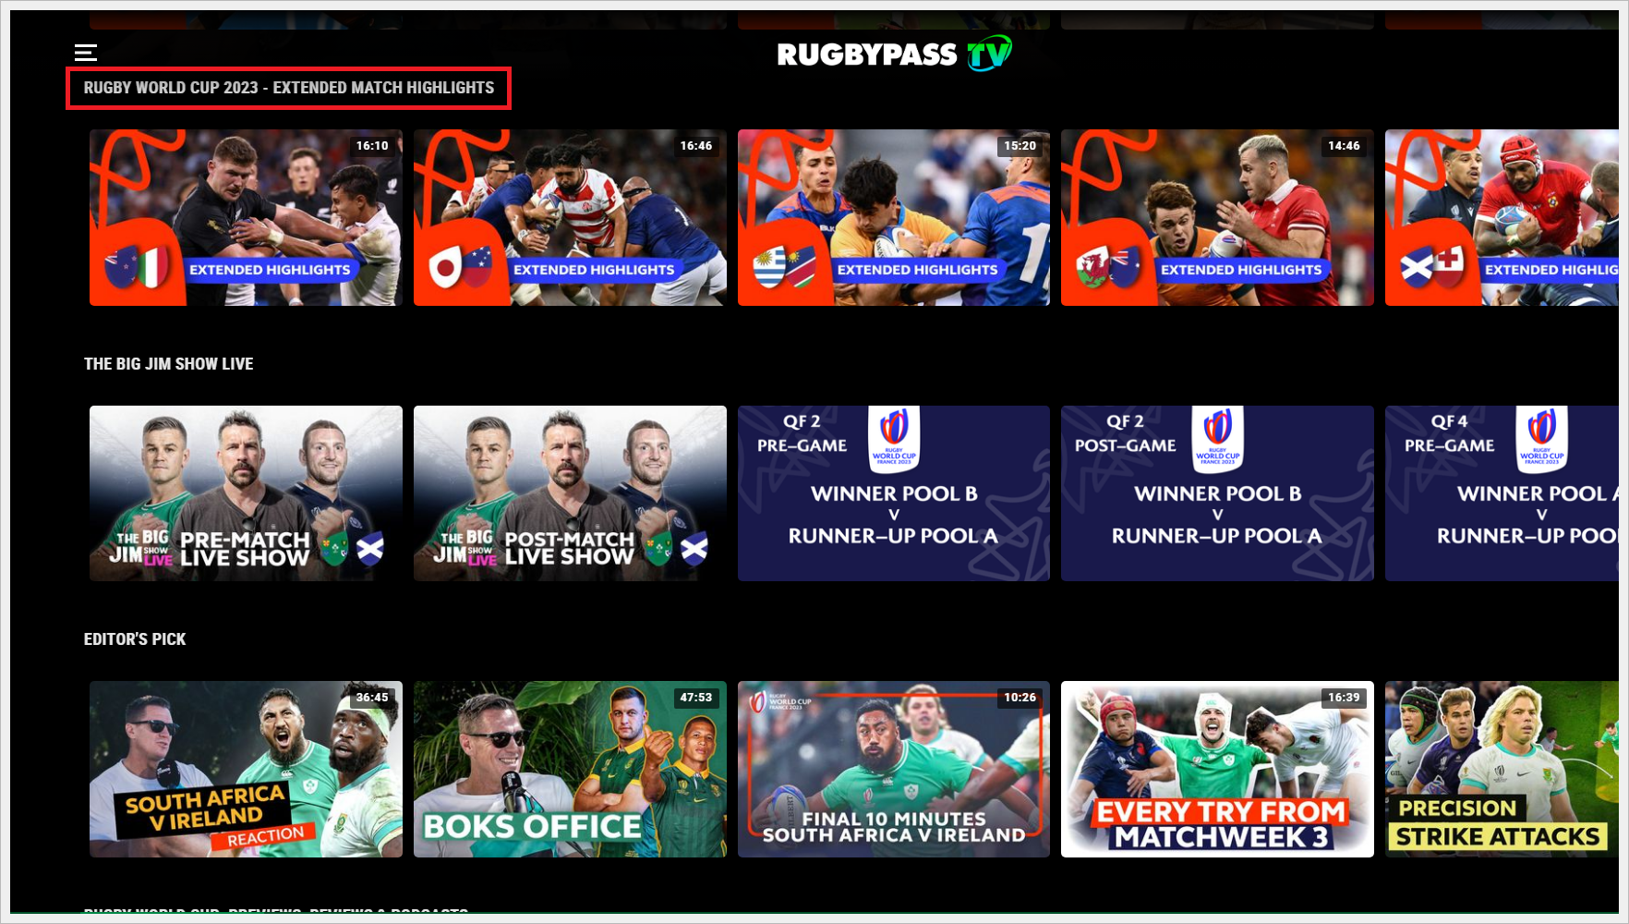Play Precision Strike Attacks video
This screenshot has width=1629, height=924.
tap(1502, 770)
